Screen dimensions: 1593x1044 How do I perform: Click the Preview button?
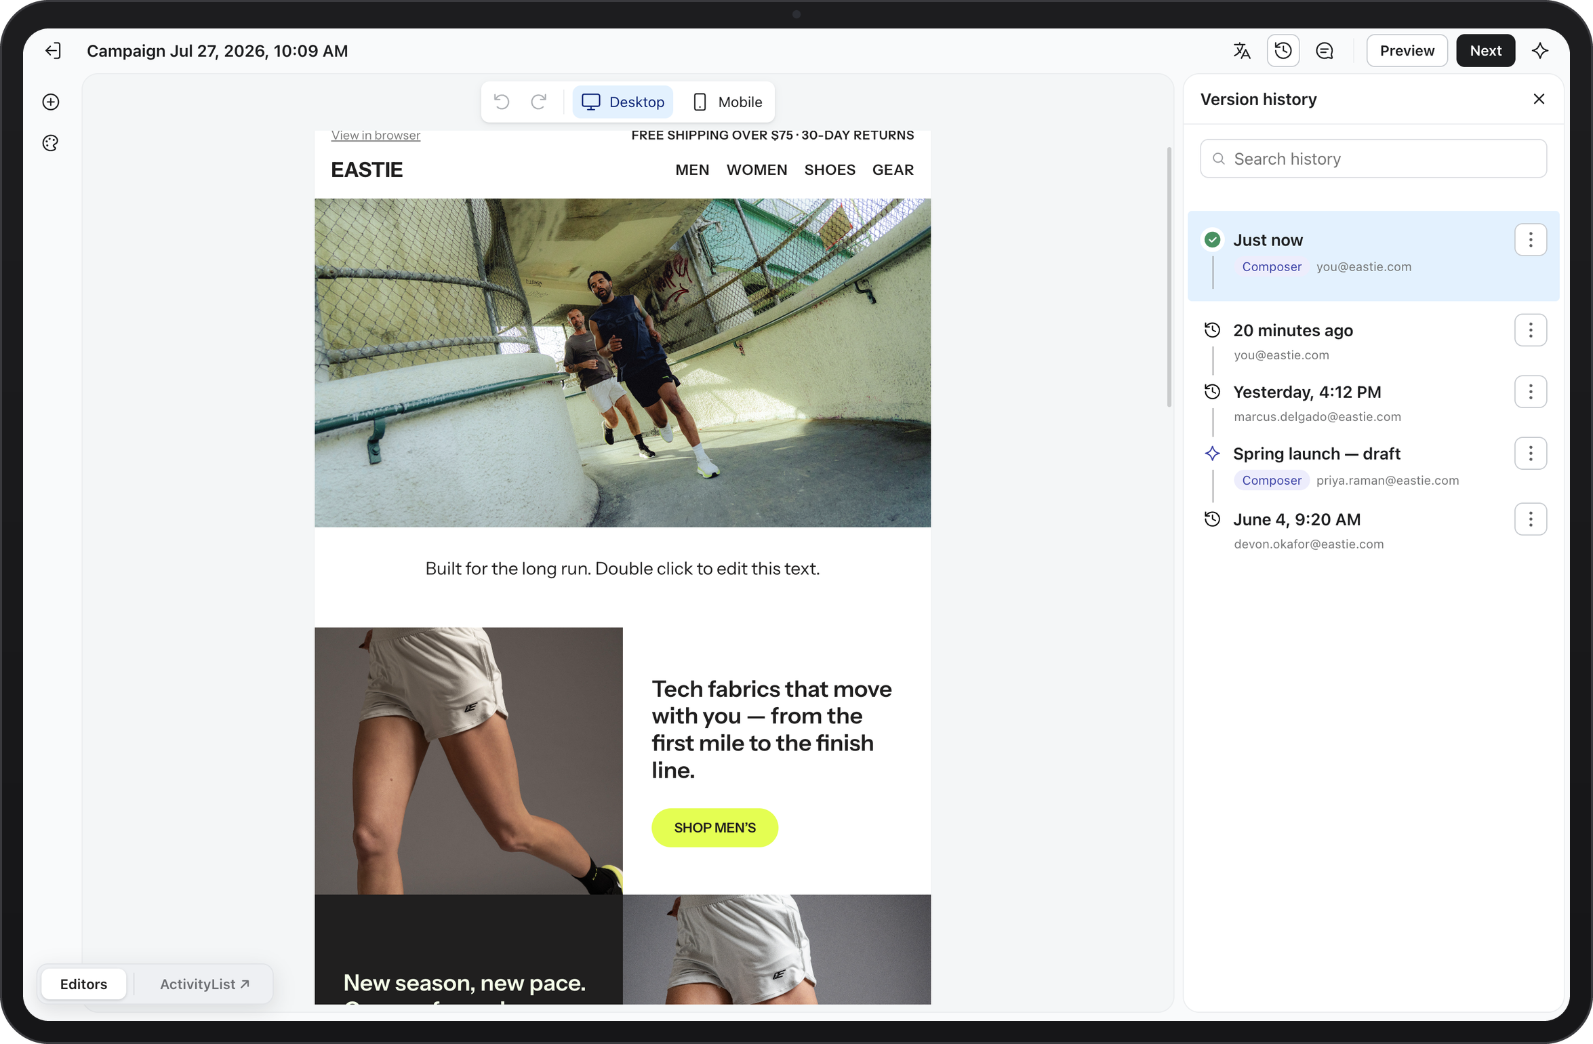pos(1407,51)
